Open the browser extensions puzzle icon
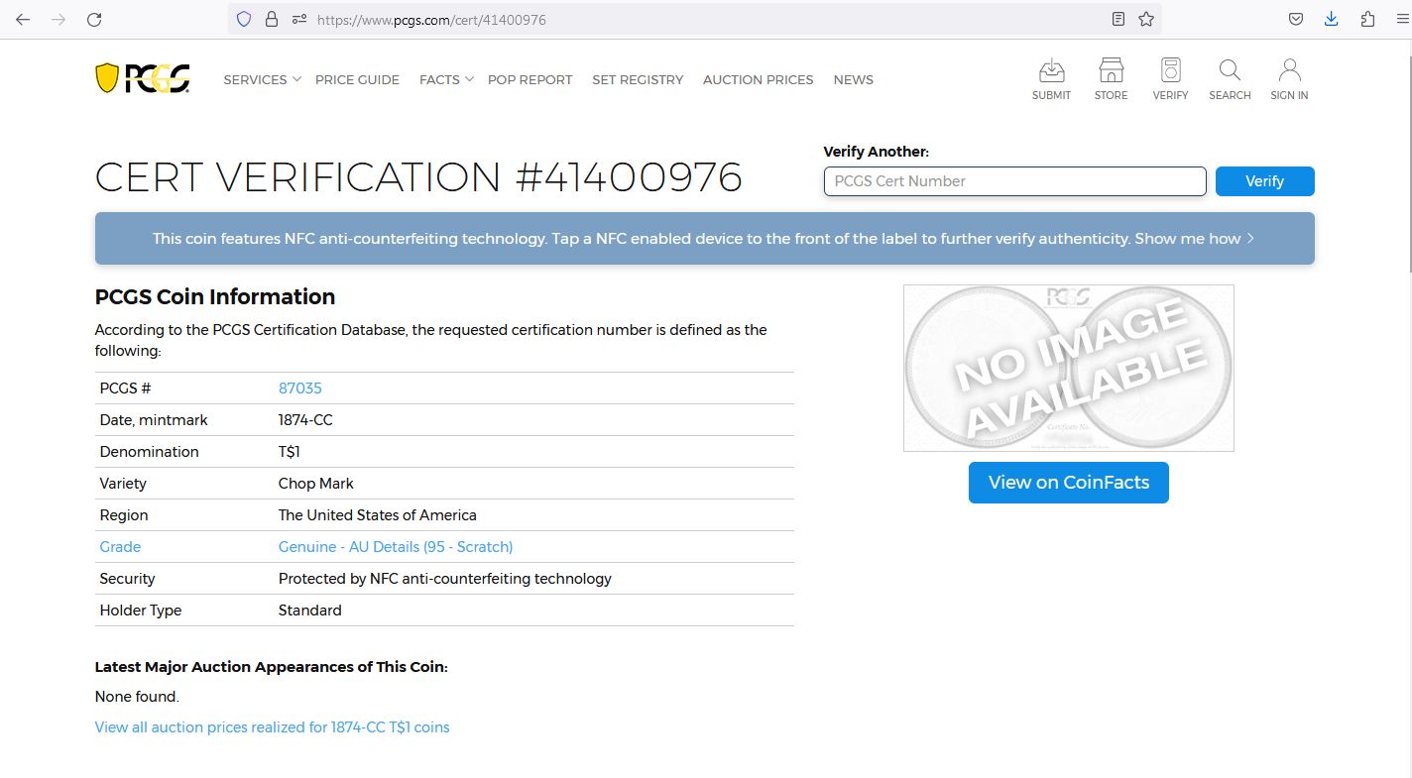Image resolution: width=1412 pixels, height=778 pixels. point(1367,19)
